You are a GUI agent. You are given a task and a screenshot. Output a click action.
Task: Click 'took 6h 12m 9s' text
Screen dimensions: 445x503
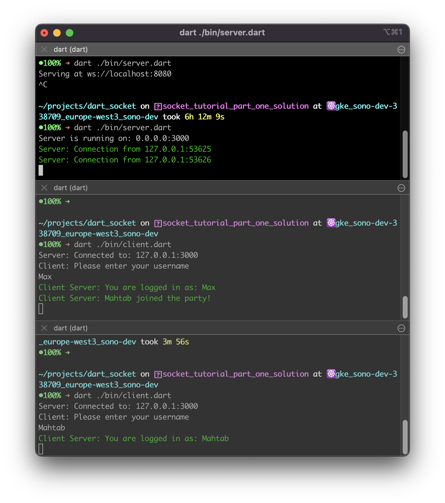(193, 117)
